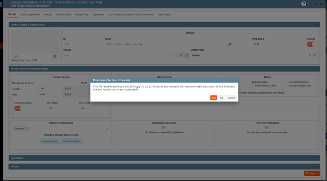
Task: Search groups using the magnifier icon
Action: pyautogui.click(x=182, y=55)
